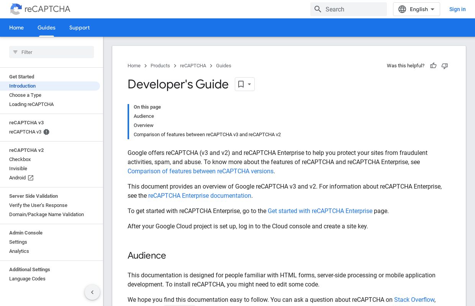Click reCAPTCHA in the breadcrumb
Viewport: 475px width, 306px height.
tap(193, 66)
